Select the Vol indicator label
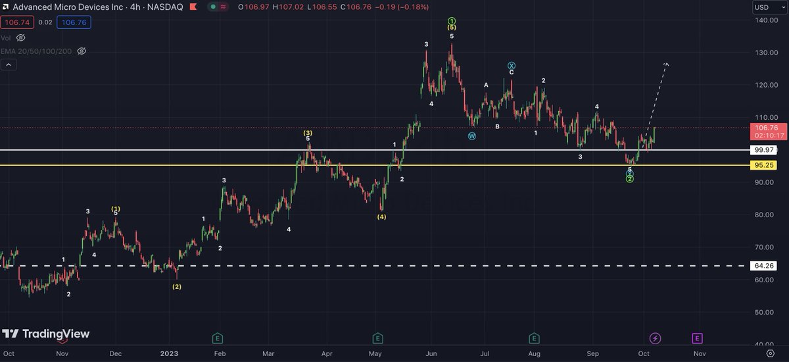 [6, 38]
